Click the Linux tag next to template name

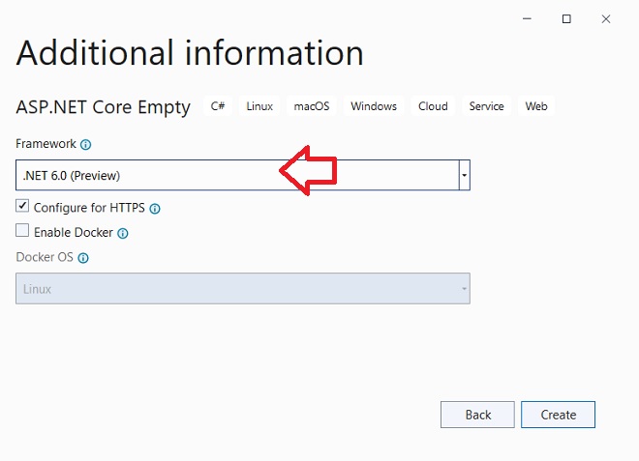[259, 106]
